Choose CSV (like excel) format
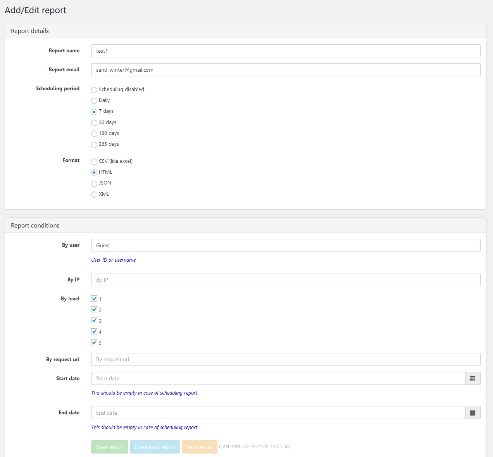This screenshot has height=457, width=493. tap(94, 162)
